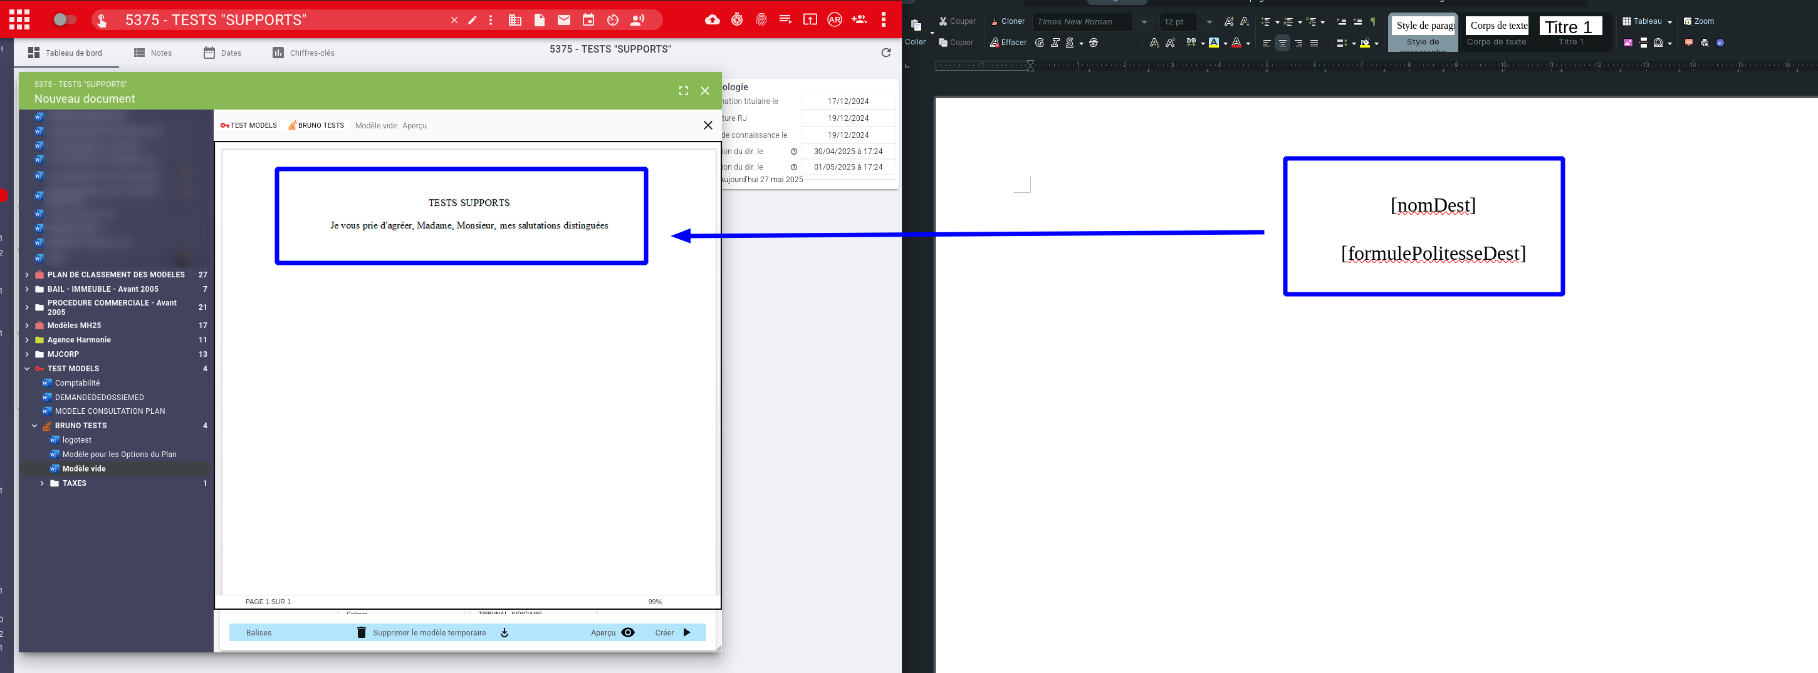1818x673 pixels.
Task: Select the Comptabilité model
Action: 78,383
